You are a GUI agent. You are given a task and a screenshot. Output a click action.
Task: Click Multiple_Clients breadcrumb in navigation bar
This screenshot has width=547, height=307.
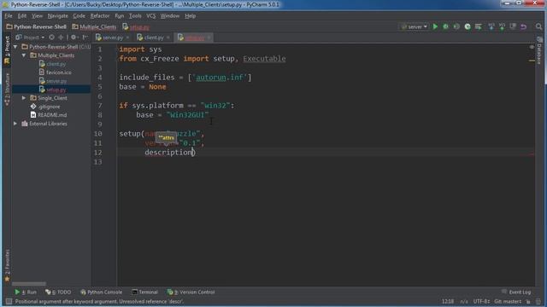tap(94, 26)
